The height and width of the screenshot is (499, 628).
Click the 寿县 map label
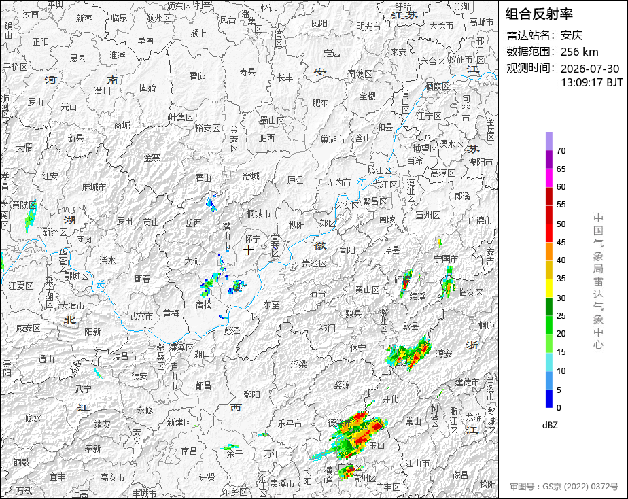pyautogui.click(x=247, y=71)
